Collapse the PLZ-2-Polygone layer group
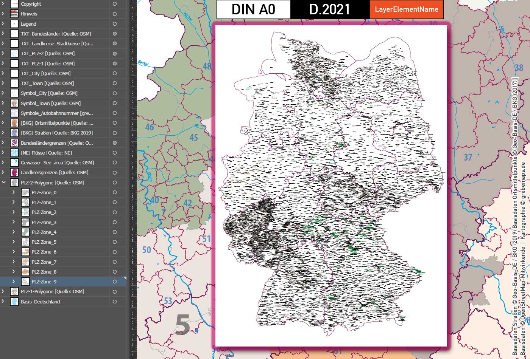This screenshot has height=359, width=530. pos(3,183)
